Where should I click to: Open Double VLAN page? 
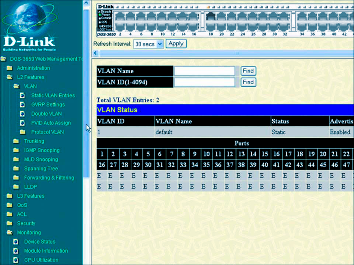pyautogui.click(x=47, y=114)
